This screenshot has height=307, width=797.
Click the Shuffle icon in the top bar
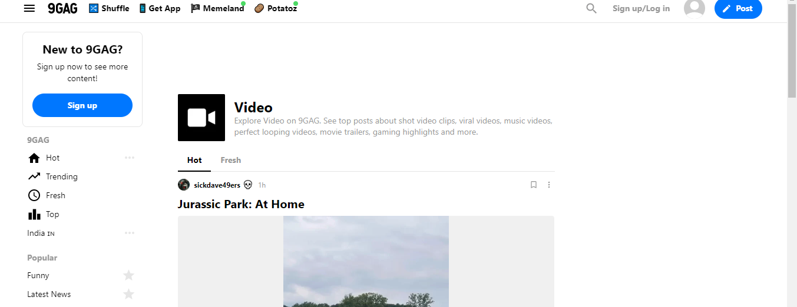pyautogui.click(x=94, y=8)
